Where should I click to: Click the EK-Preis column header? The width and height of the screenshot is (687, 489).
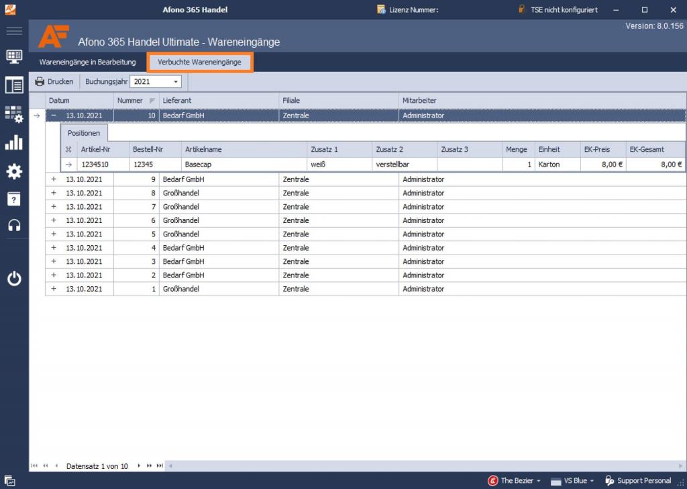(603, 150)
